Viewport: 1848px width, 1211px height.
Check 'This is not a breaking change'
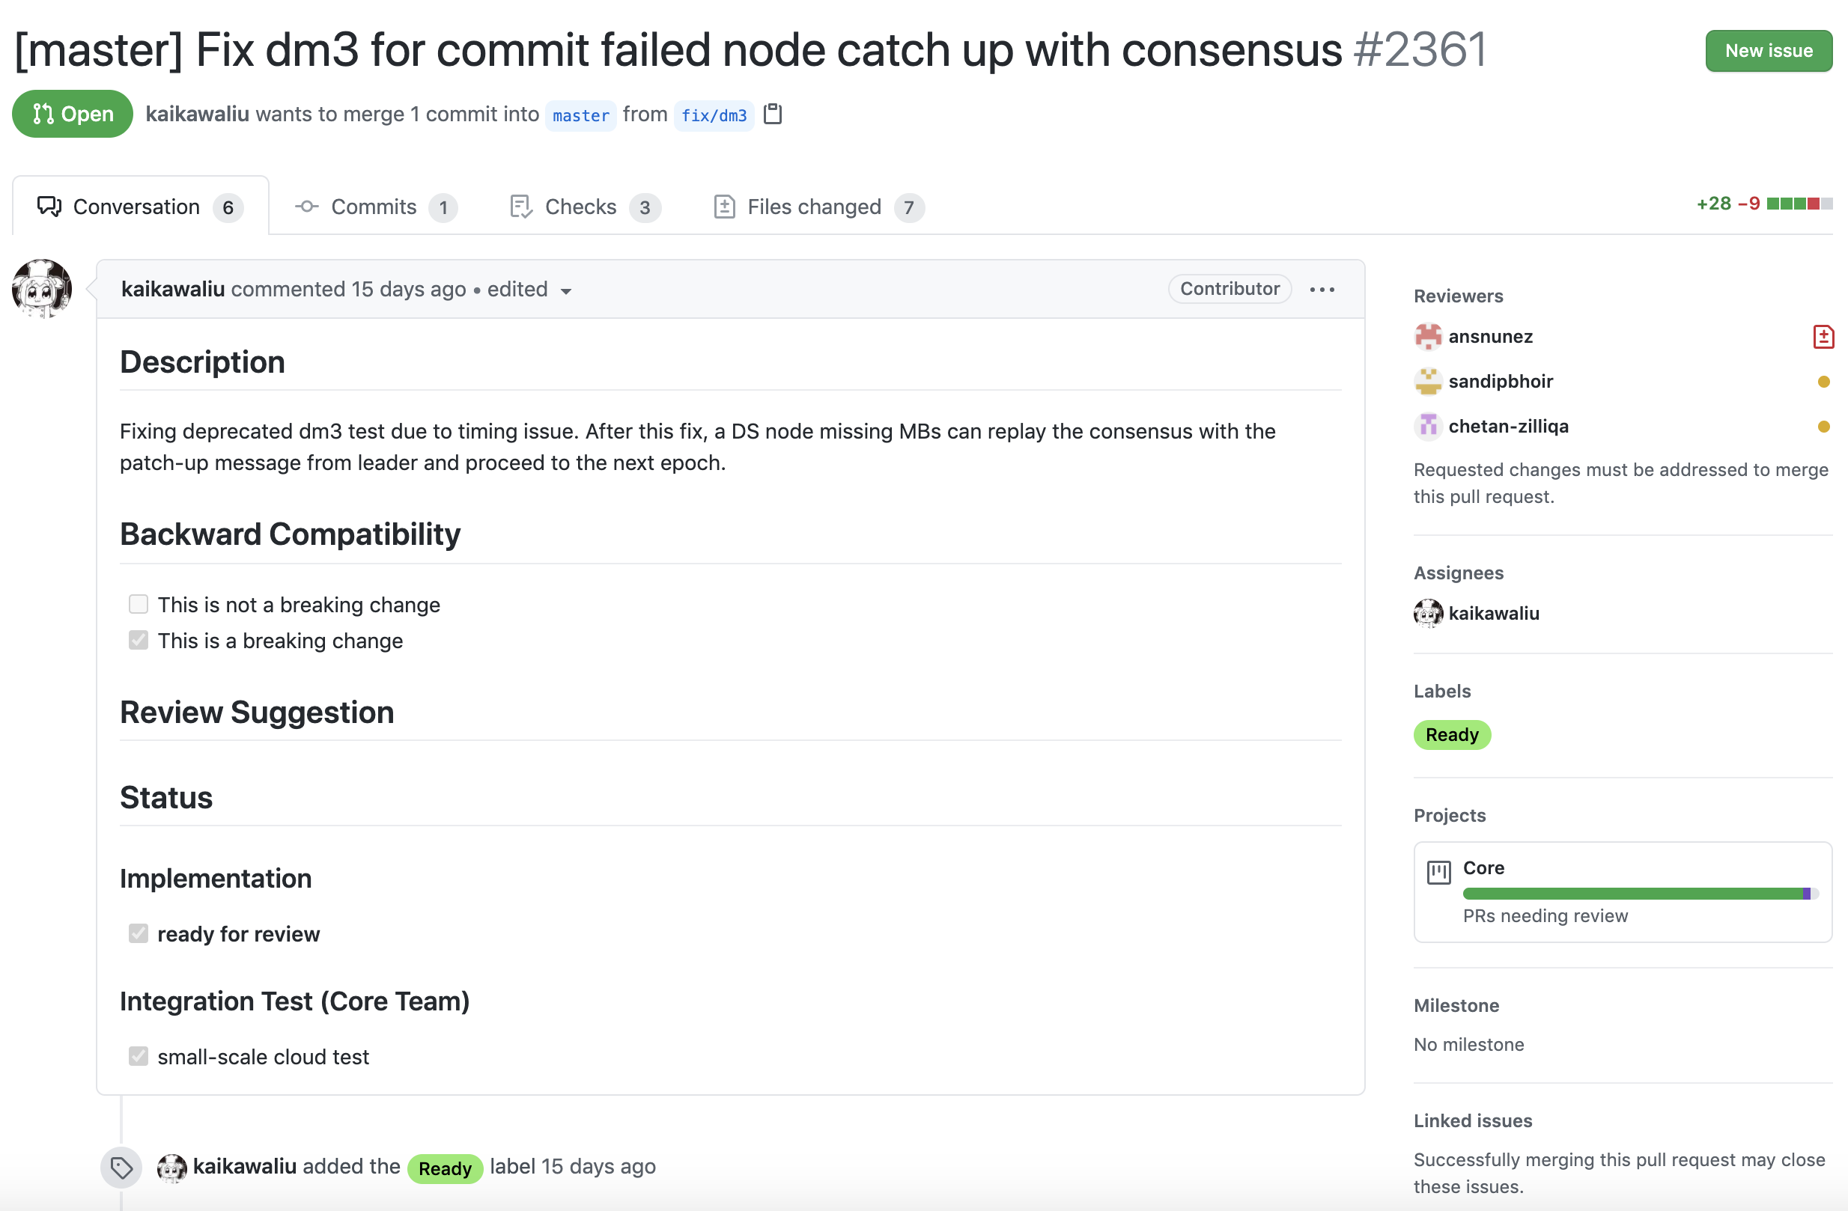pos(139,604)
